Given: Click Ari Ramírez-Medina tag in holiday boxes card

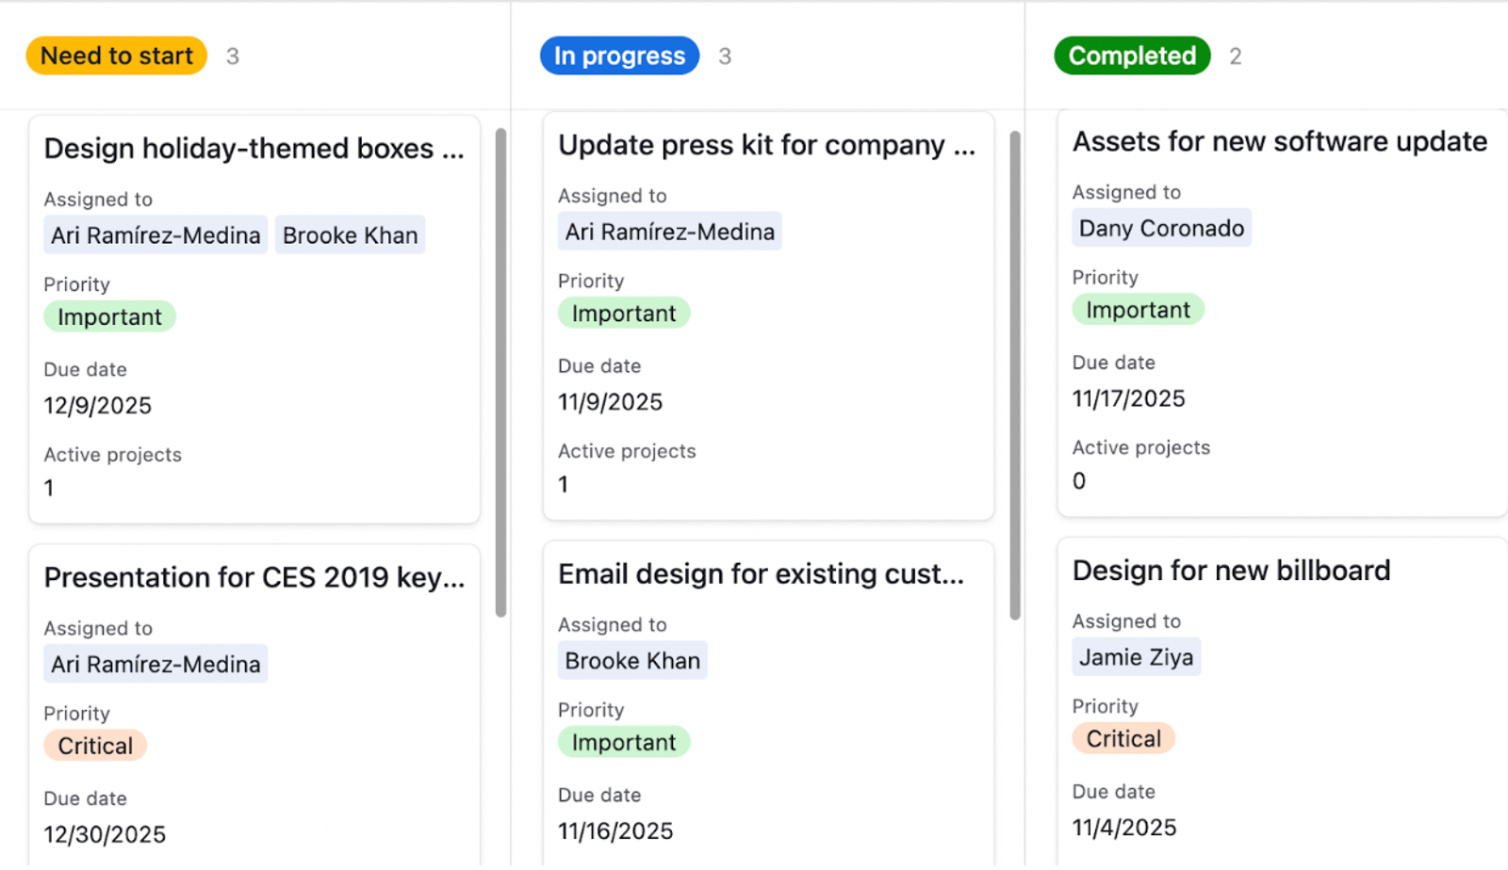Looking at the screenshot, I should click(156, 235).
